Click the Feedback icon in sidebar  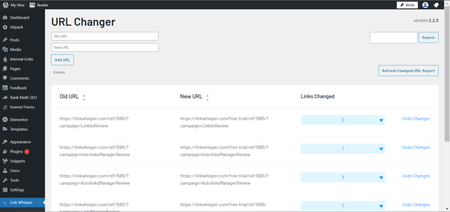pyautogui.click(x=5, y=88)
